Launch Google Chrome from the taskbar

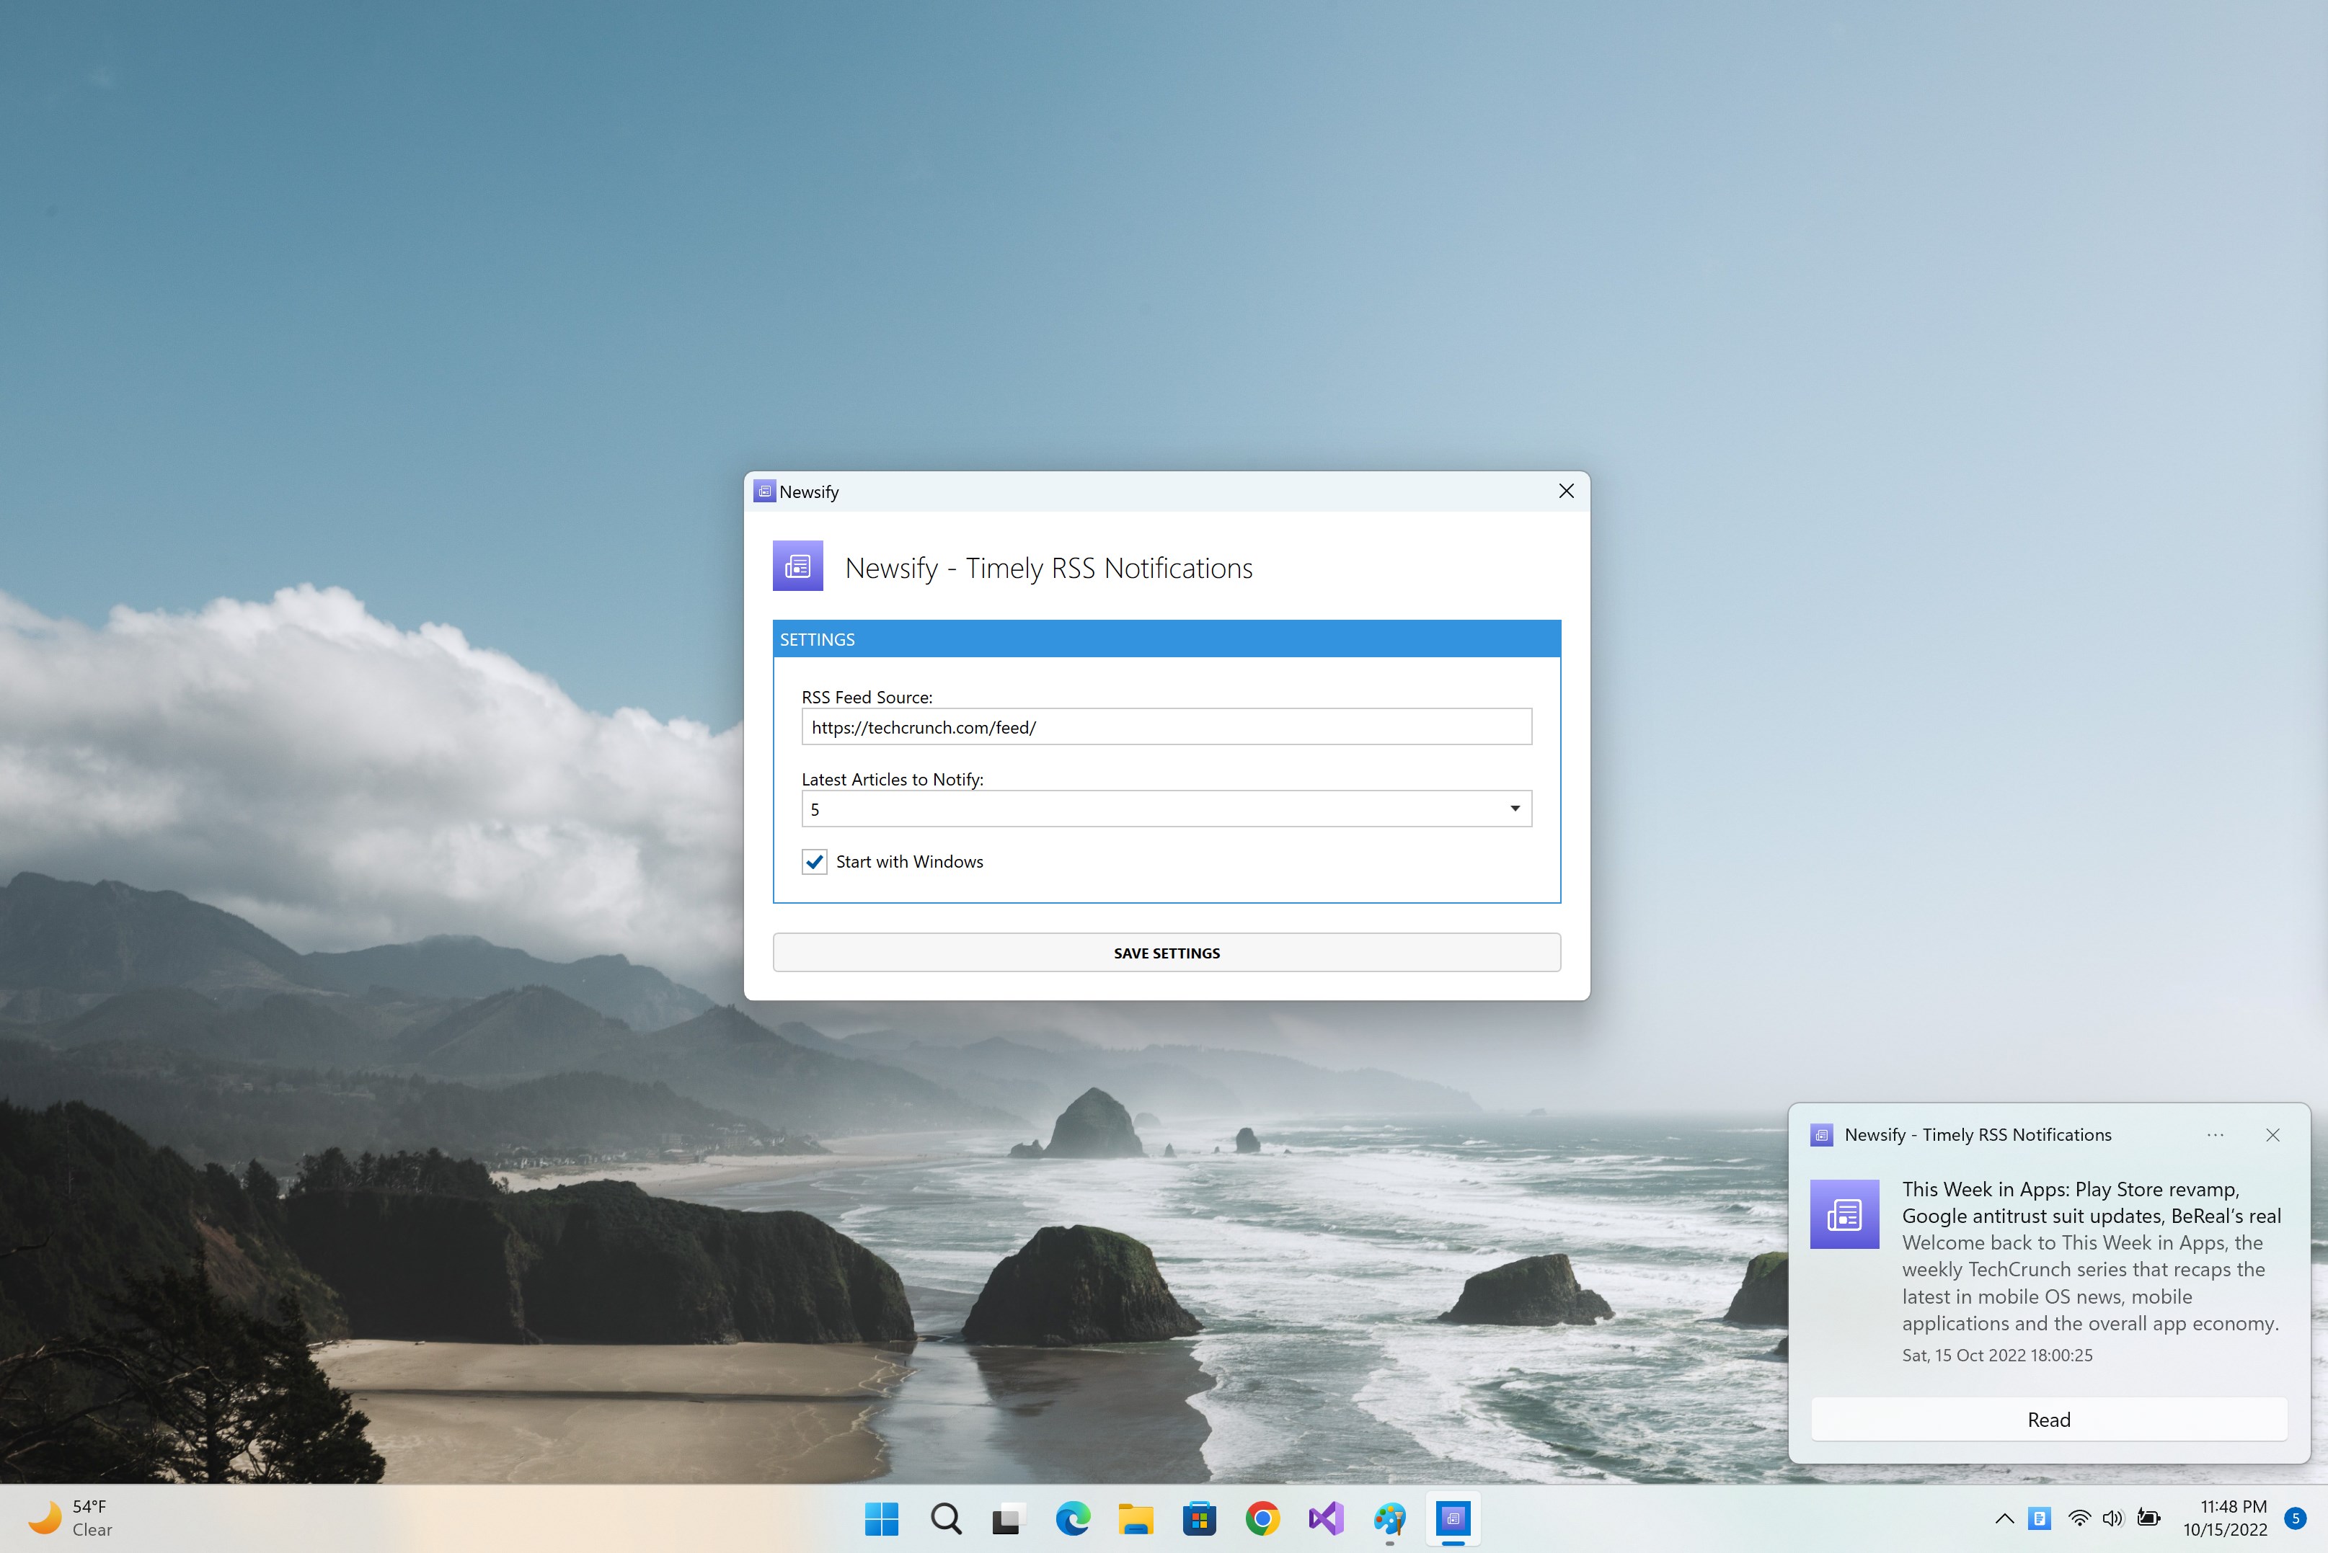(1262, 1518)
